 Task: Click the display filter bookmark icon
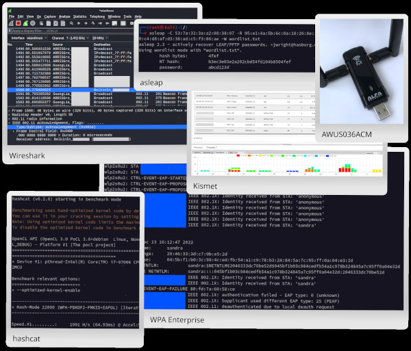point(10,31)
